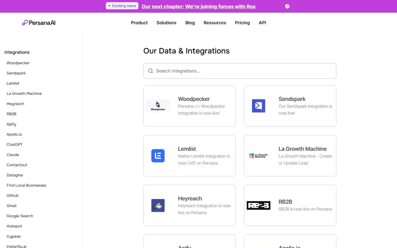The width and height of the screenshot is (397, 248).
Task: Click the PersanaAI logo
Action: [39, 23]
